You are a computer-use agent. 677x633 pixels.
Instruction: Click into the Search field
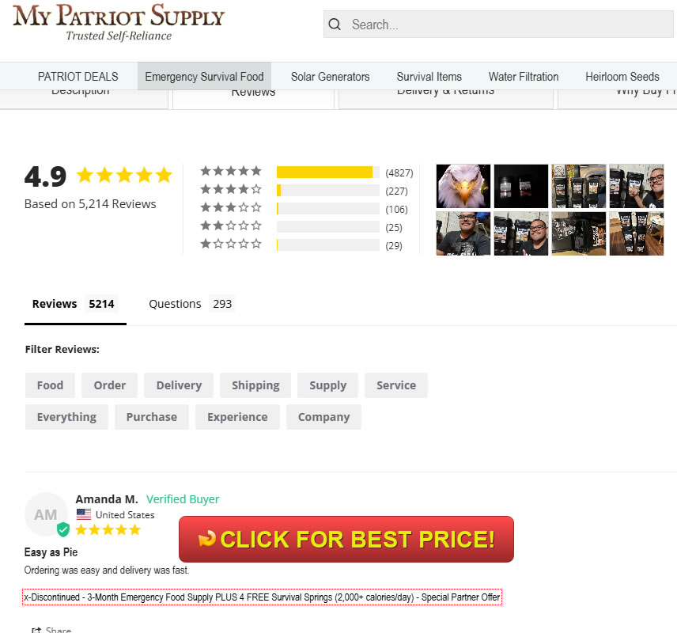pos(498,25)
